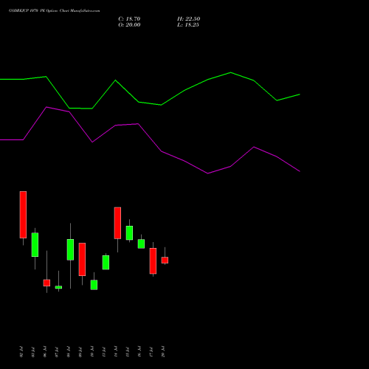Click the green candle for 15 Jul

pos(129,232)
